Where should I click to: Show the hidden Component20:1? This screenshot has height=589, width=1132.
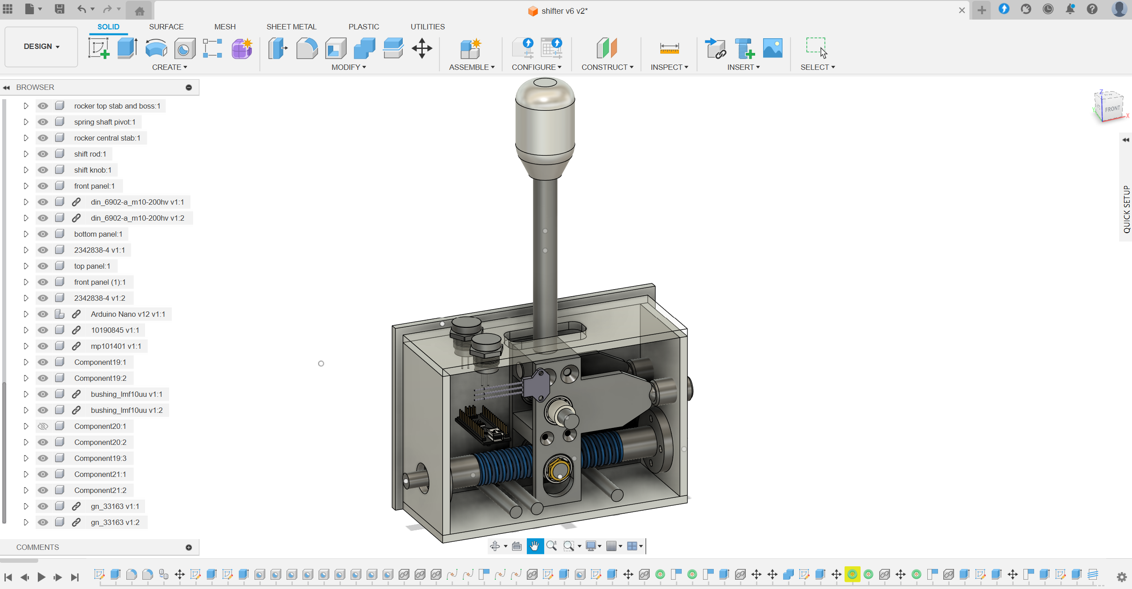tap(43, 426)
